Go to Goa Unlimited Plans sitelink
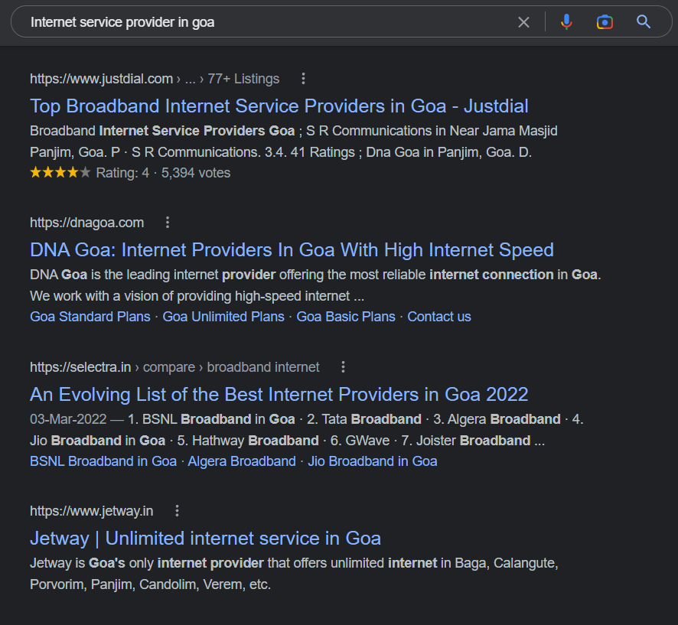The height and width of the screenshot is (625, 678). (x=223, y=317)
